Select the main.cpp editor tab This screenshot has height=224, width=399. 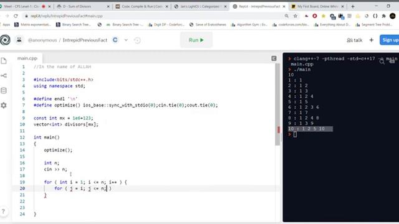click(27, 58)
